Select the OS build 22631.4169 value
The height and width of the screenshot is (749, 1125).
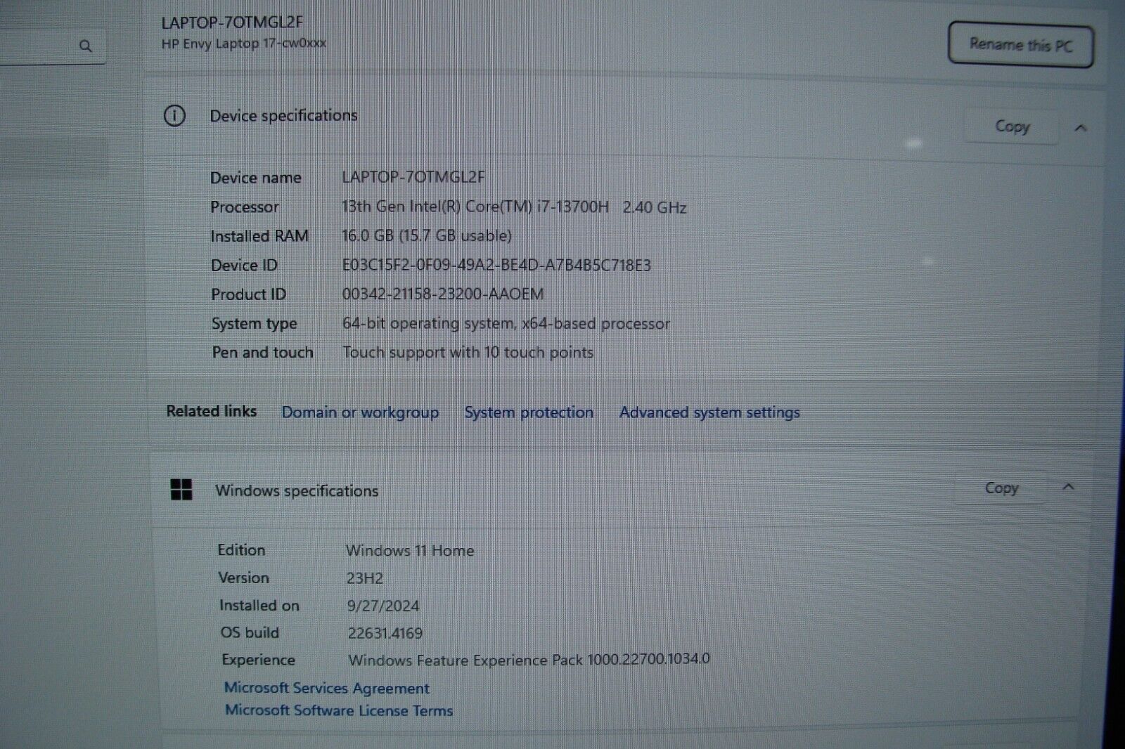(385, 633)
